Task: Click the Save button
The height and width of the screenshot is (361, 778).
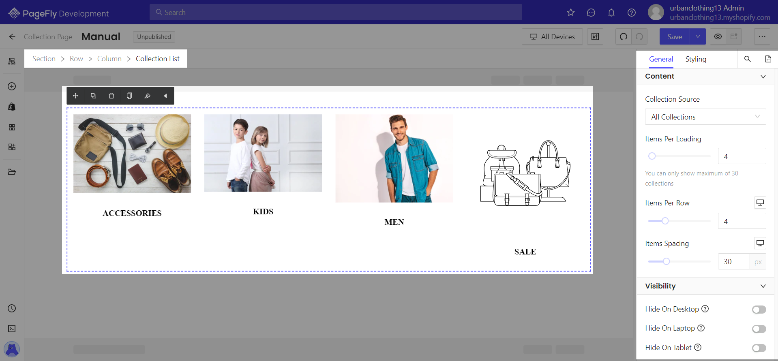Action: pos(675,36)
